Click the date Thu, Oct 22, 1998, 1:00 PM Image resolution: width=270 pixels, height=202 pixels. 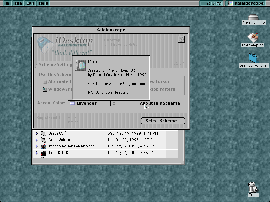pyautogui.click(x=131, y=140)
